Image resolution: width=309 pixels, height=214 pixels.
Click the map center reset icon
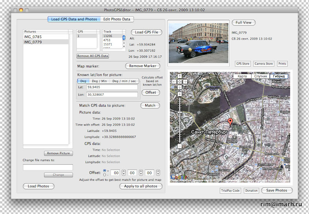click(180, 82)
